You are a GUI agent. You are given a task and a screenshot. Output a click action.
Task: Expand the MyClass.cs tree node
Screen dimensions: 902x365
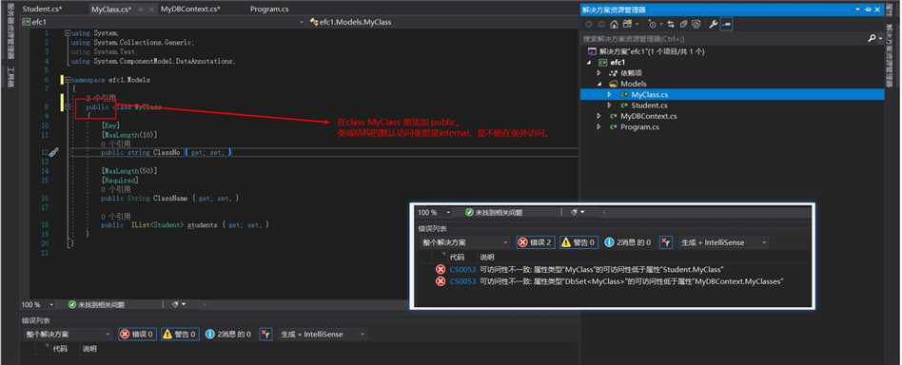(609, 94)
